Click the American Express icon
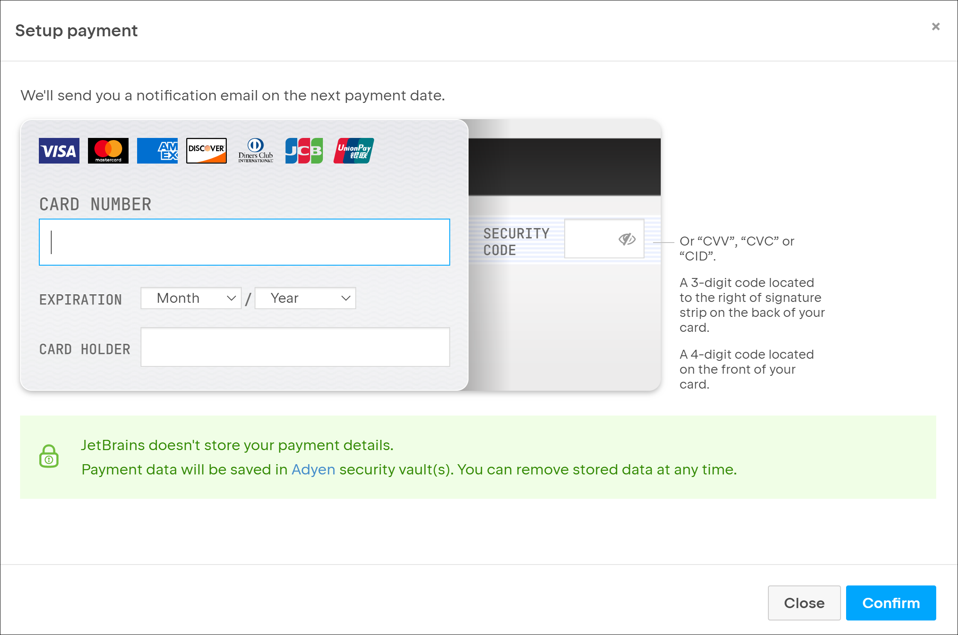The height and width of the screenshot is (635, 958). click(155, 149)
